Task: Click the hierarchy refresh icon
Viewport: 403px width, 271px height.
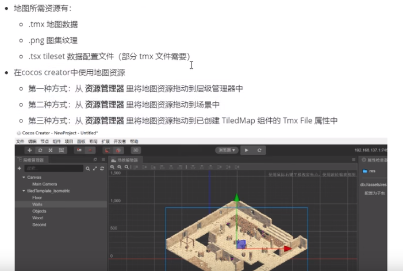Action: pyautogui.click(x=102, y=169)
